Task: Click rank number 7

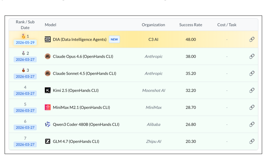Action: [x=25, y=138]
